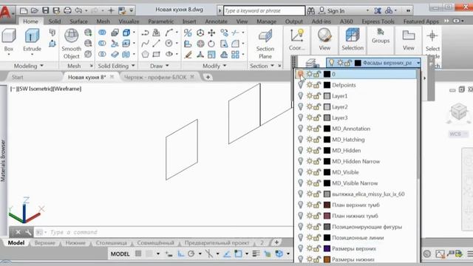The image size is (473, 266).
Task: Click the Sign In link
Action: tap(336, 11)
